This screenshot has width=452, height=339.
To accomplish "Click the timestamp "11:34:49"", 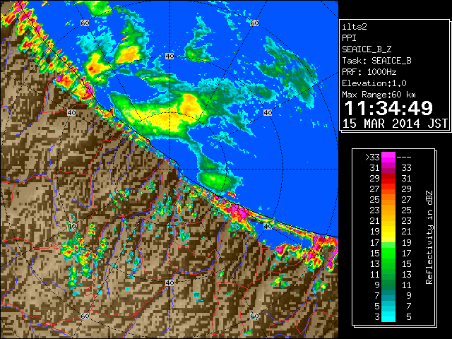I will tap(388, 108).
